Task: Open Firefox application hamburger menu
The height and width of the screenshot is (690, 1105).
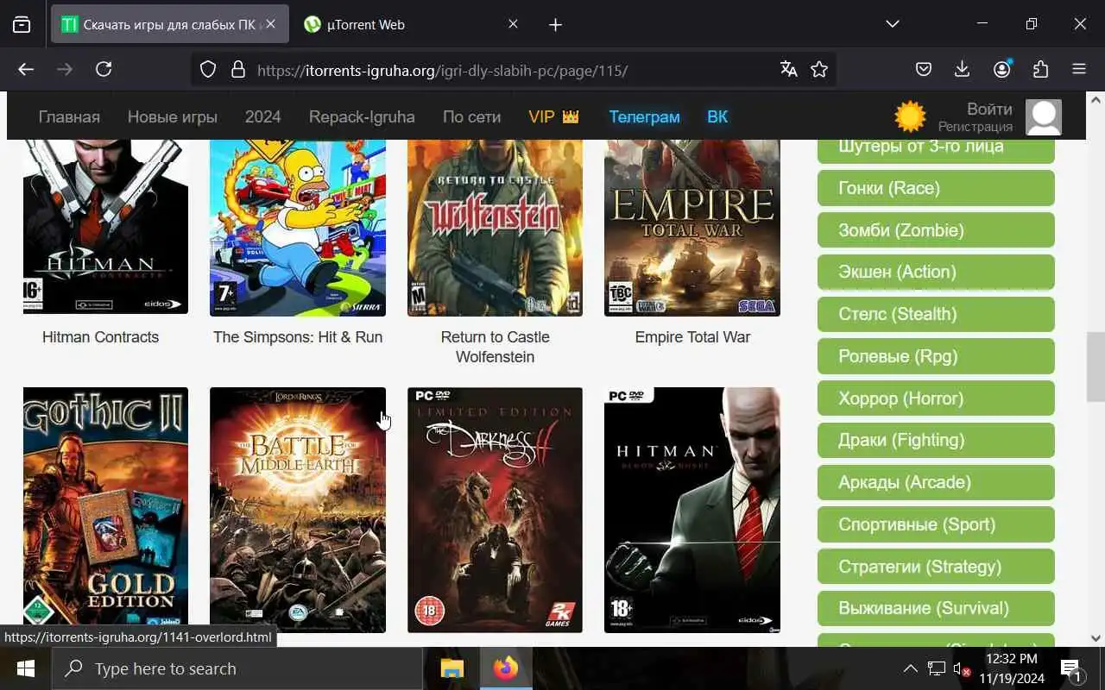Action: (x=1079, y=70)
